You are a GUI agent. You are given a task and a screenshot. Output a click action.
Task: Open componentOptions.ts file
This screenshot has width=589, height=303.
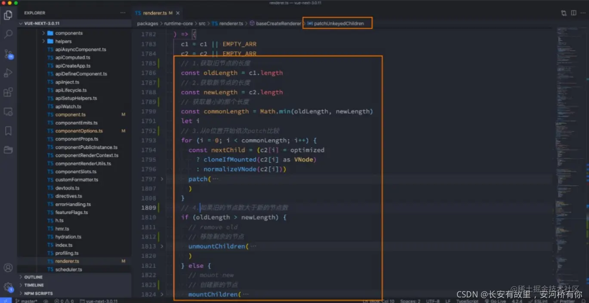tap(79, 131)
